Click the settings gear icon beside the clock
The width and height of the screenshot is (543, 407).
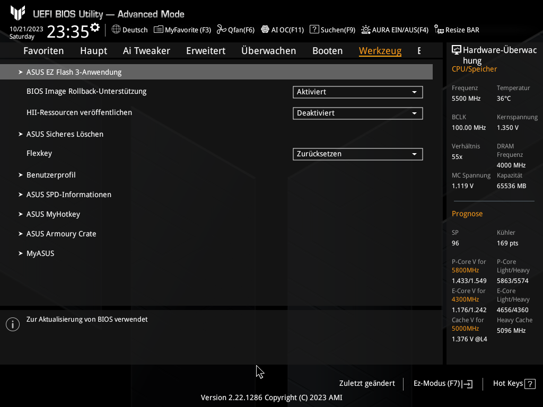coord(95,28)
